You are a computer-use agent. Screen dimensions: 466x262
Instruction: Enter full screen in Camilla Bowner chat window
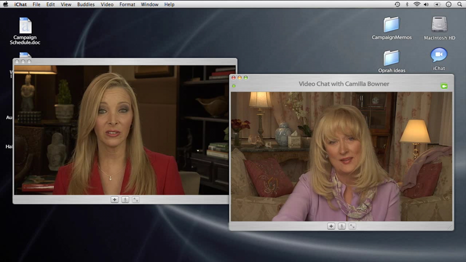[x=352, y=226]
